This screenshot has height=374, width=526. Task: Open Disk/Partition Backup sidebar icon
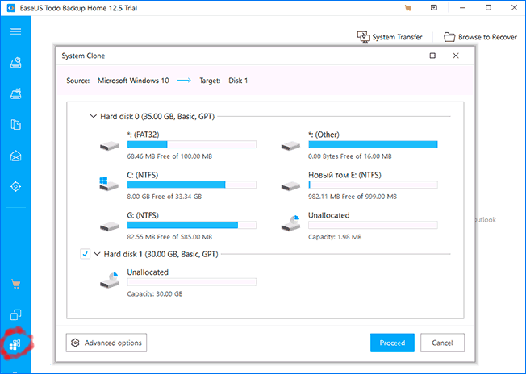(16, 62)
